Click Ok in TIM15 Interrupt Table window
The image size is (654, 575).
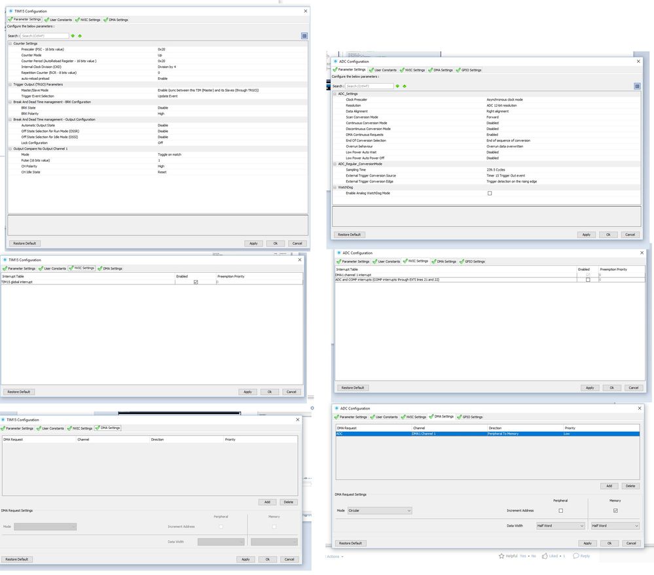click(270, 392)
